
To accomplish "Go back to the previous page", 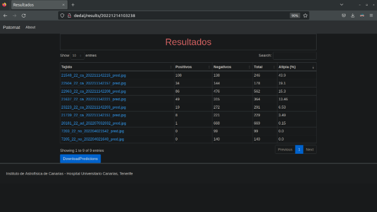I will pos(5,15).
